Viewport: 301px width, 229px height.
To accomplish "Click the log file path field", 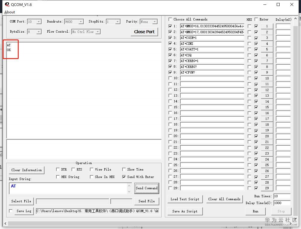I will 98,211.
